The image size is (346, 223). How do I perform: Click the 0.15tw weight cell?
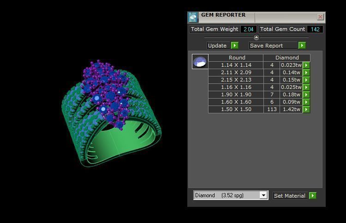[291, 80]
